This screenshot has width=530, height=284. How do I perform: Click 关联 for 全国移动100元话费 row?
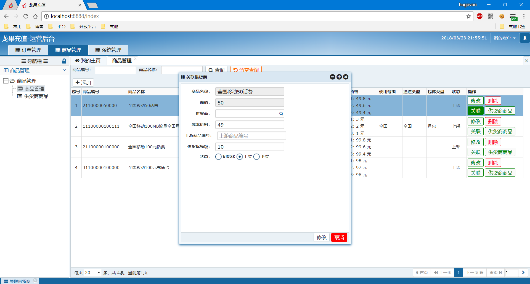tap(476, 152)
